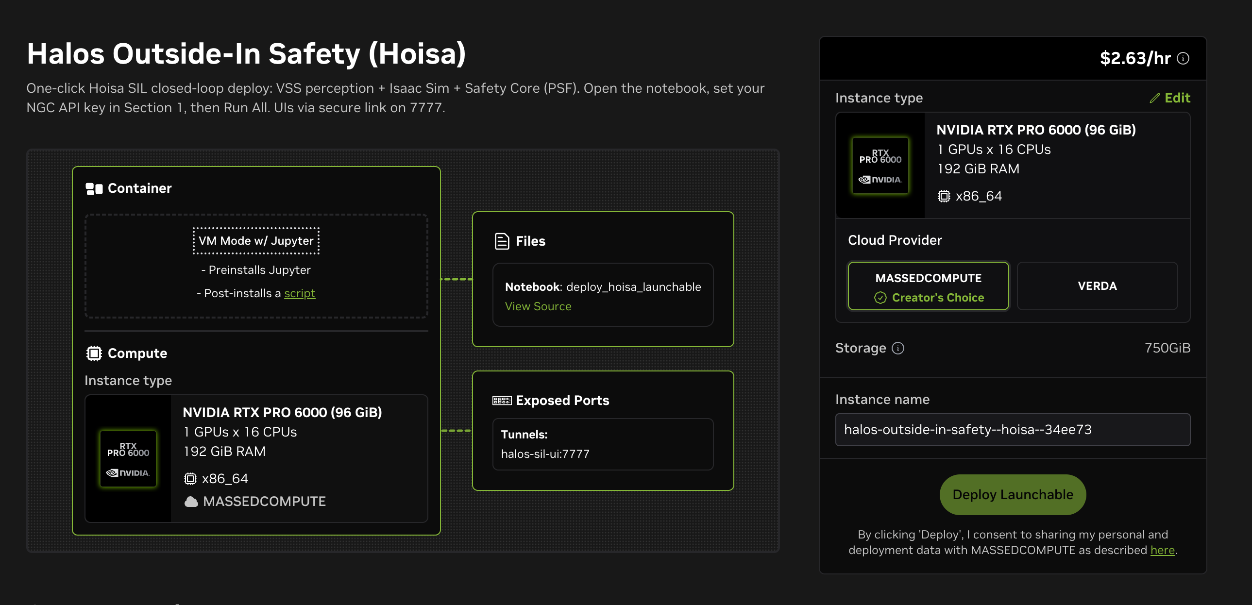Click the price info icon next to $2.63/hr
This screenshot has height=605, width=1252.
coord(1183,58)
